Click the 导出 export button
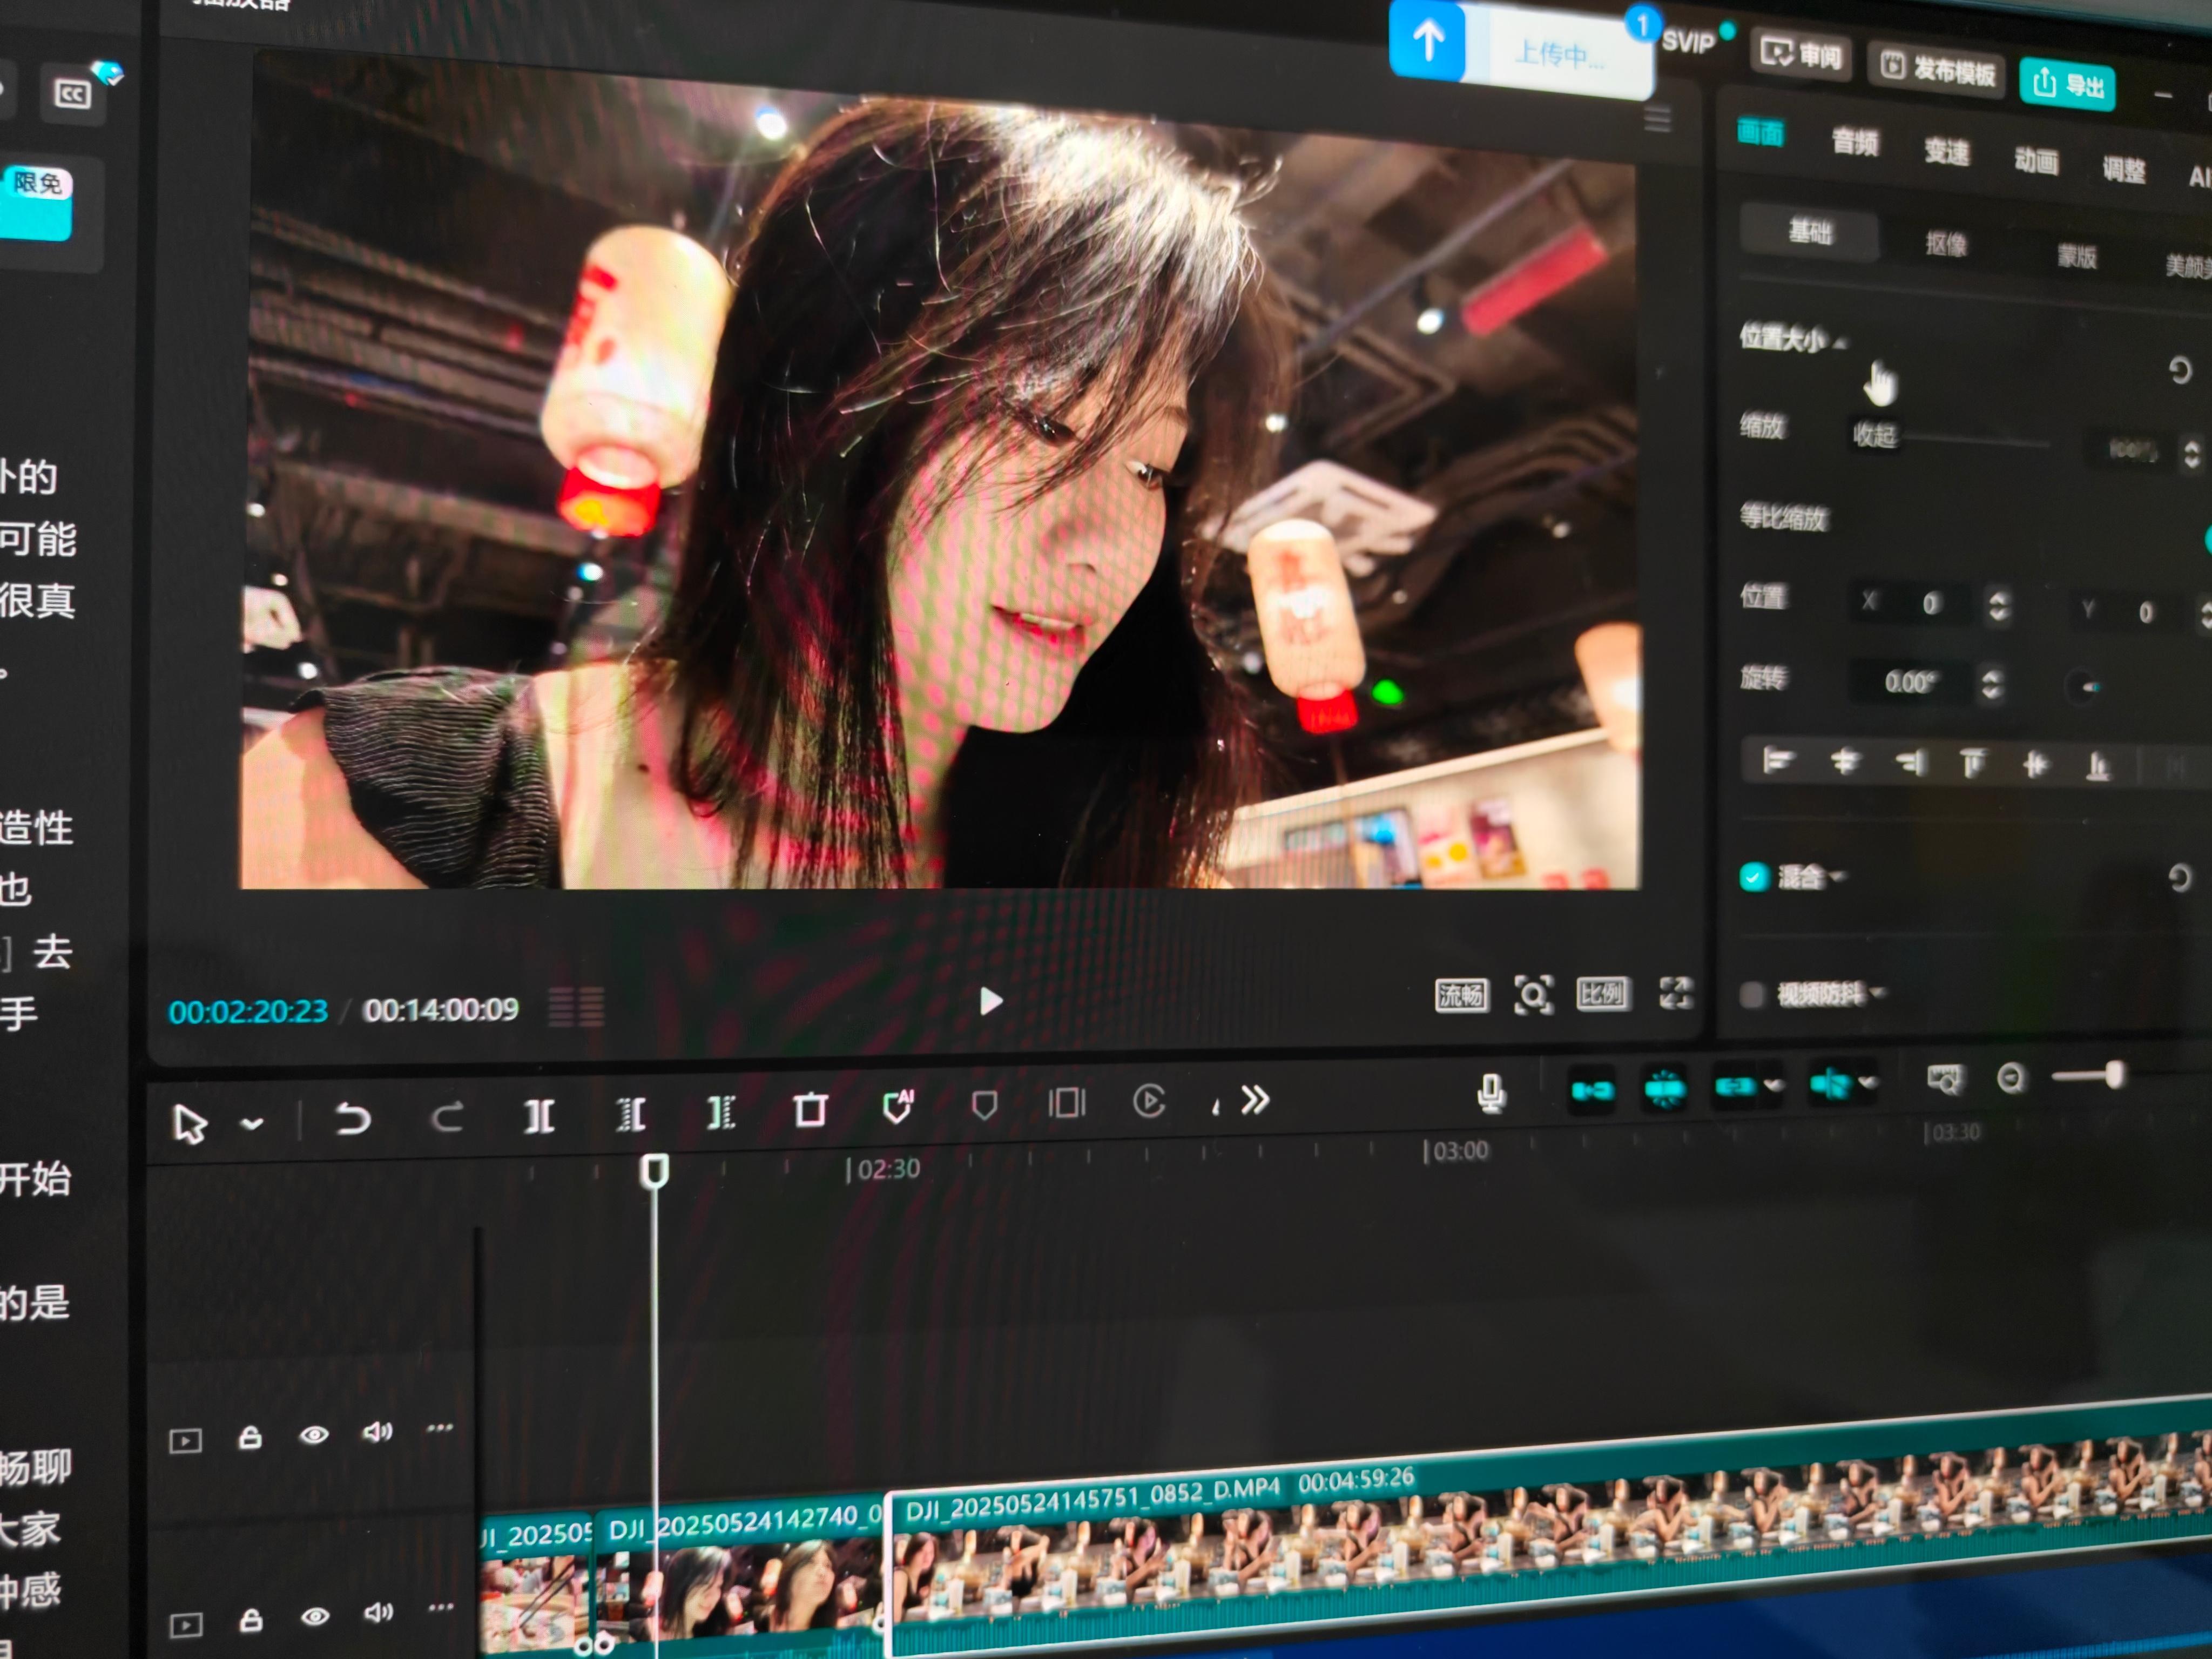Image resolution: width=2212 pixels, height=1659 pixels. point(2067,84)
